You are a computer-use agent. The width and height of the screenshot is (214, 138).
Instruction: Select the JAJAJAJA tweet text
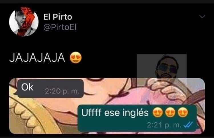(37, 58)
